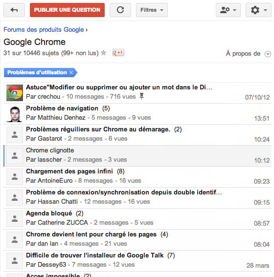Click the 28 mars date
This screenshot has width=274, height=277.
point(258,265)
